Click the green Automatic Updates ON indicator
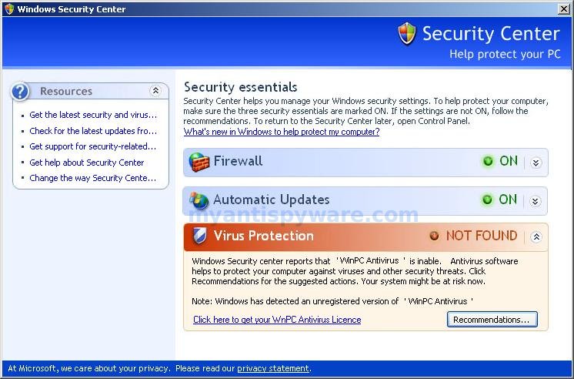The image size is (574, 379). pyautogui.click(x=487, y=200)
